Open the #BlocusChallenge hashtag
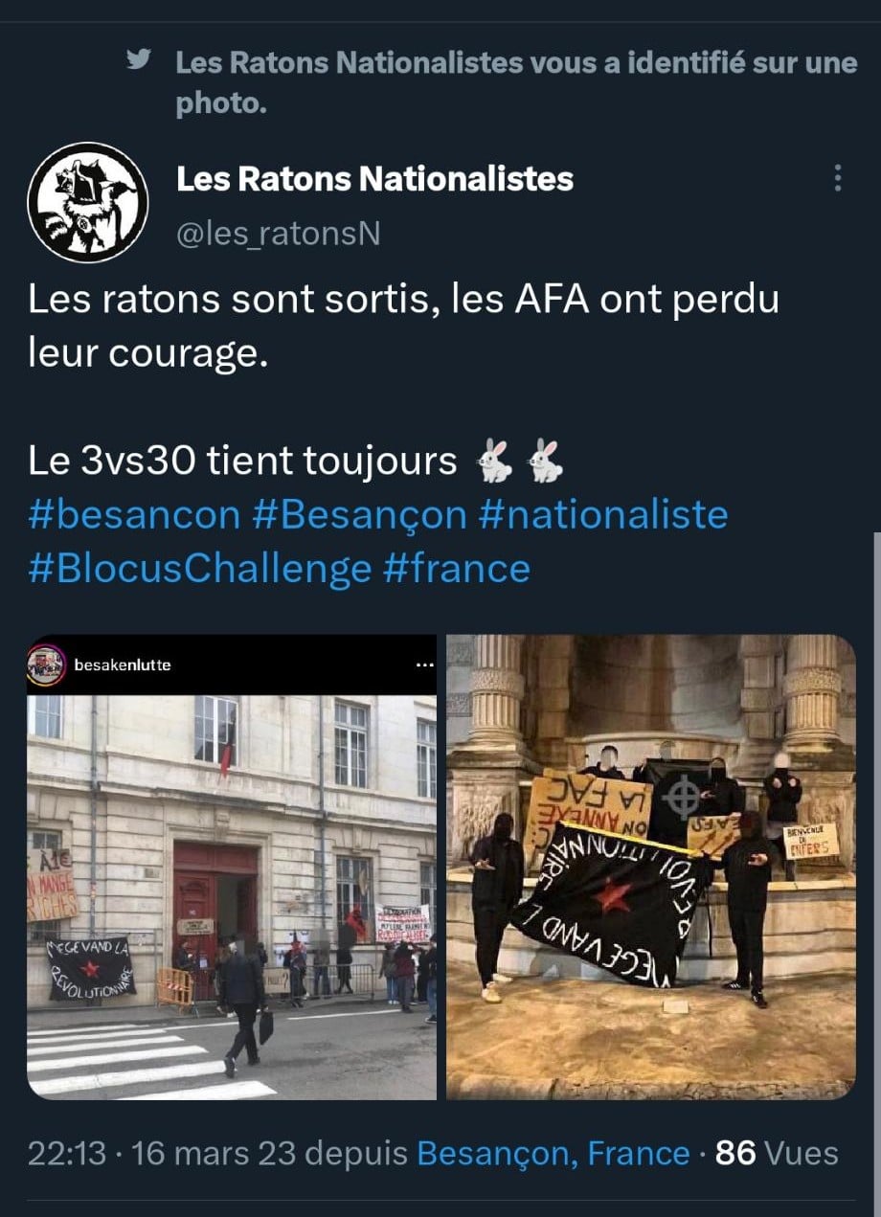This screenshot has height=1217, width=881. click(x=200, y=569)
